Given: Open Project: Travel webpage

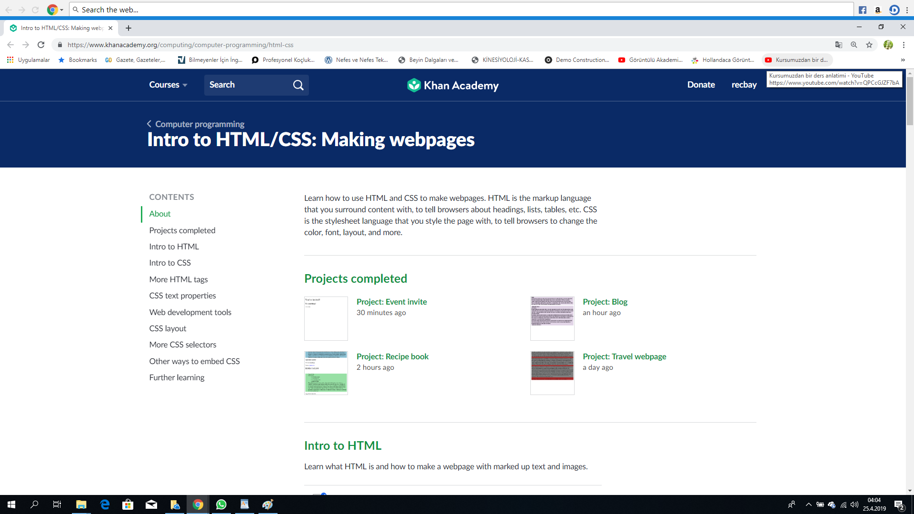Looking at the screenshot, I should [625, 356].
